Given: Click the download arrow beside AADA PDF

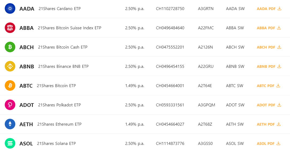Looking at the screenshot, I should (279, 8).
